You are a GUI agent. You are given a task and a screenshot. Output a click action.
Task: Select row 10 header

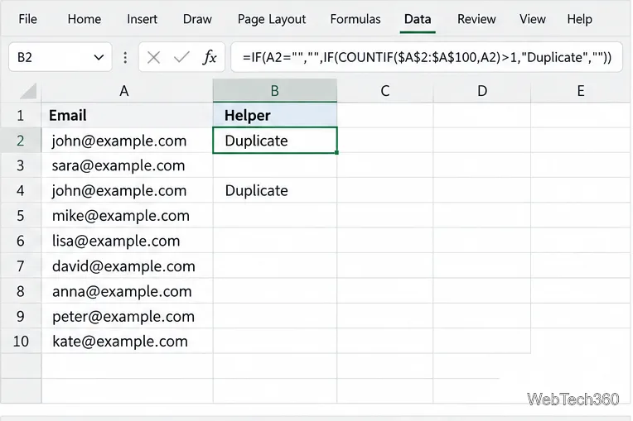click(x=21, y=342)
